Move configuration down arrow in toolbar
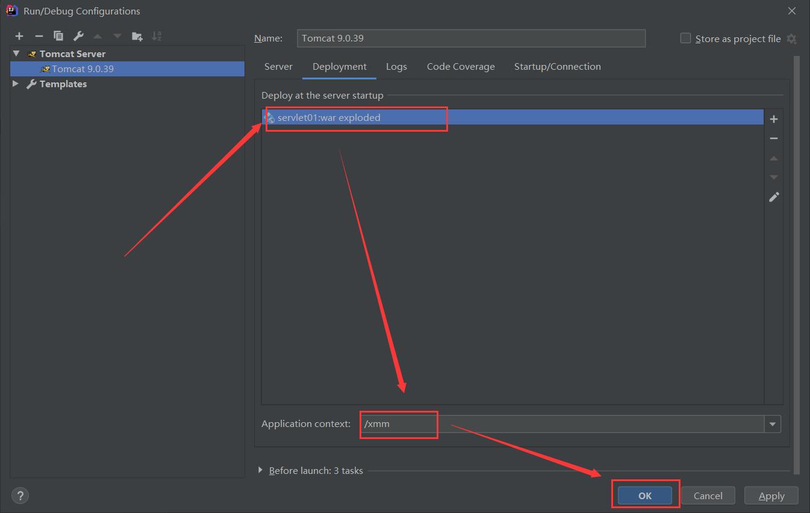Viewport: 810px width, 513px height. pyautogui.click(x=117, y=36)
